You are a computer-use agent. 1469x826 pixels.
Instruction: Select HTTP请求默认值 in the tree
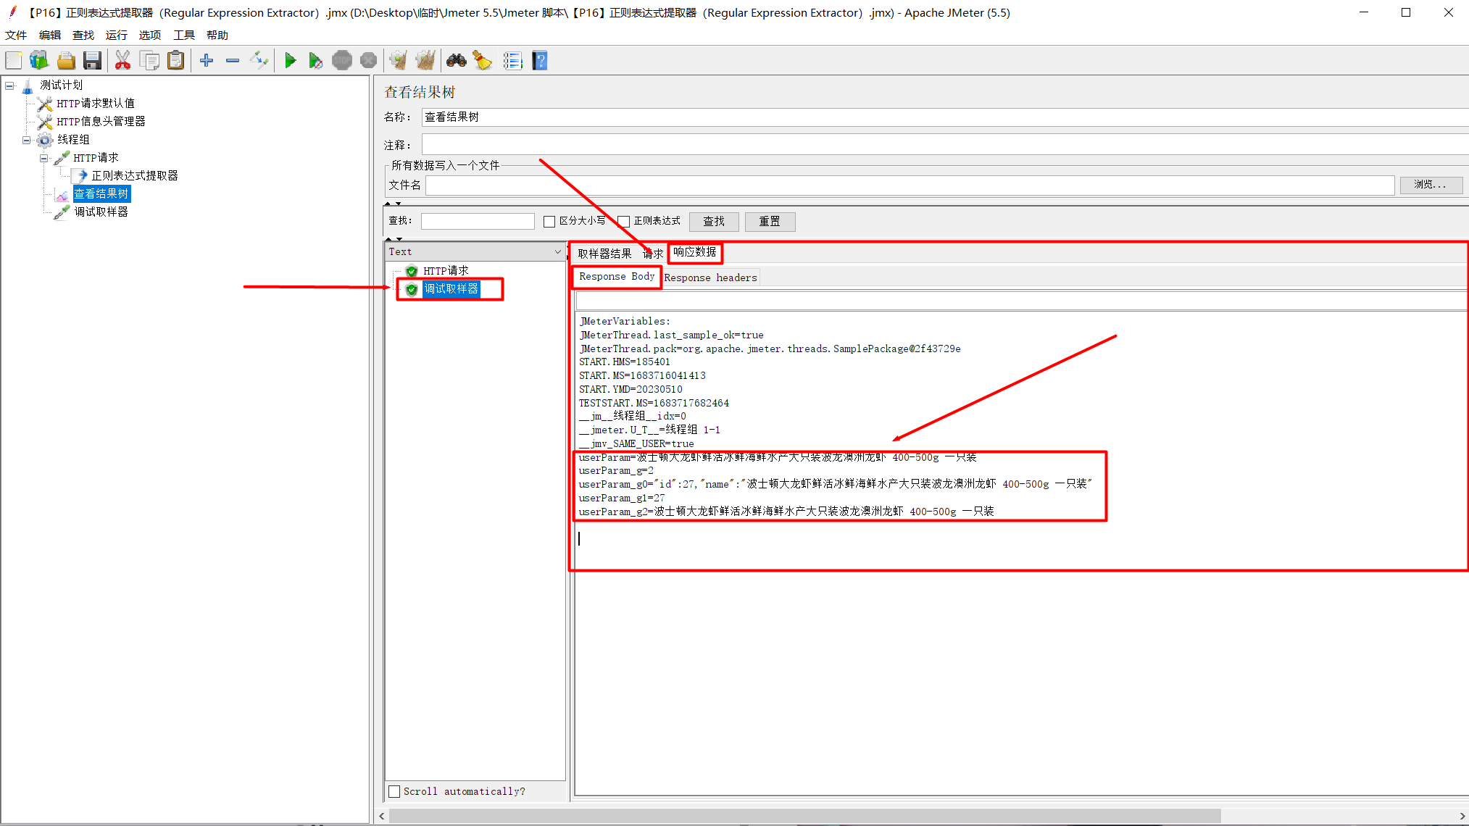click(x=96, y=104)
